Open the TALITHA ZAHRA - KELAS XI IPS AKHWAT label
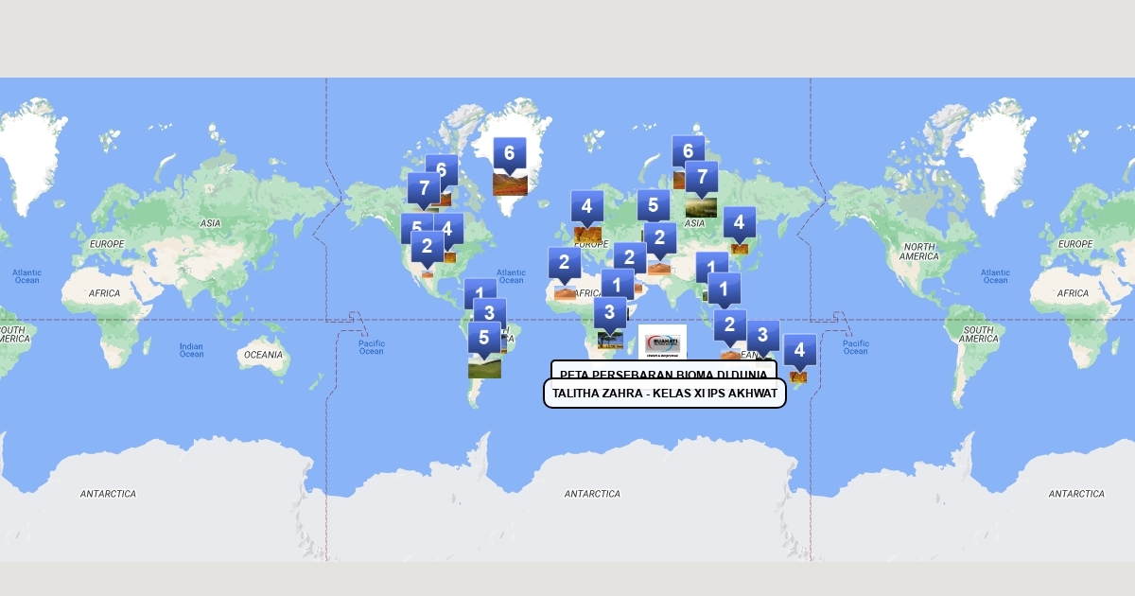Image resolution: width=1135 pixels, height=596 pixels. pyautogui.click(x=664, y=394)
